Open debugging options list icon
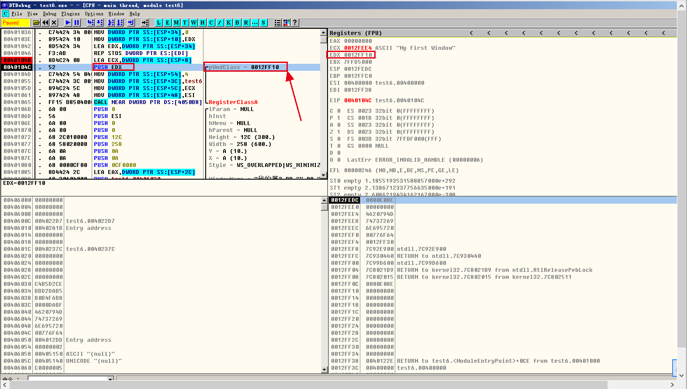This screenshot has height=389, width=687. (278, 23)
